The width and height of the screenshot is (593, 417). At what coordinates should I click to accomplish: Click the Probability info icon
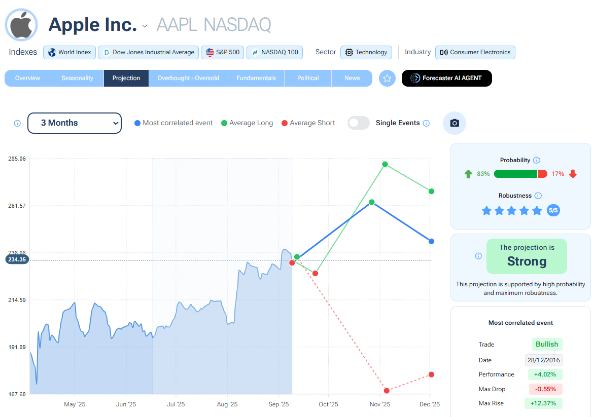point(537,160)
